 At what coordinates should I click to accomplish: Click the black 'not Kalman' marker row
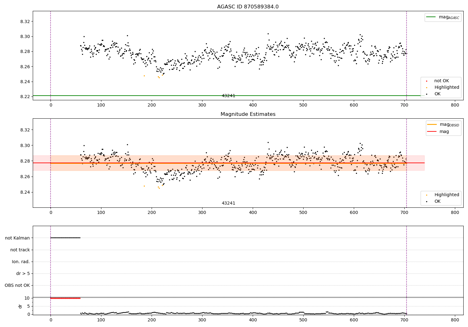(x=66, y=238)
